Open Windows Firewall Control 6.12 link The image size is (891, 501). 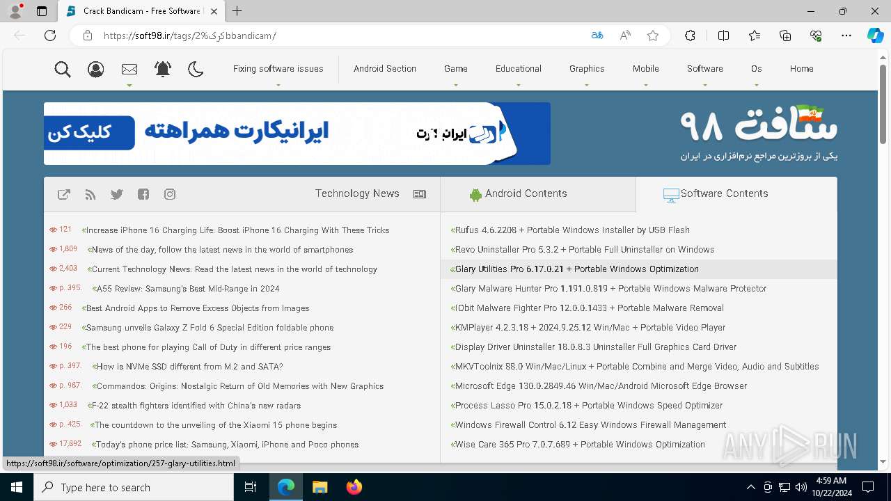590,425
